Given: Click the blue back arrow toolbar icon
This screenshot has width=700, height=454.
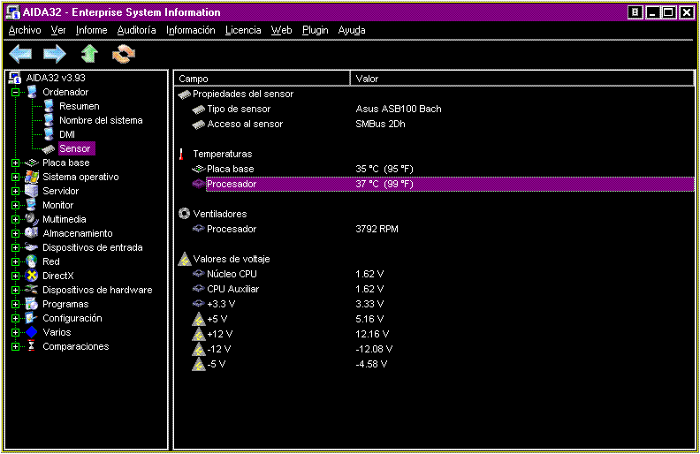Looking at the screenshot, I should (x=20, y=54).
